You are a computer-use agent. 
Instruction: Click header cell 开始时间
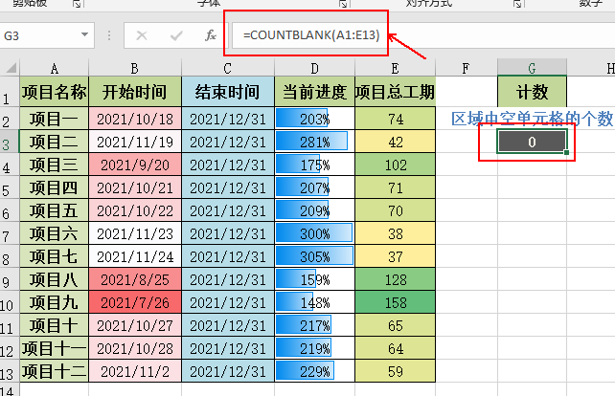(135, 92)
